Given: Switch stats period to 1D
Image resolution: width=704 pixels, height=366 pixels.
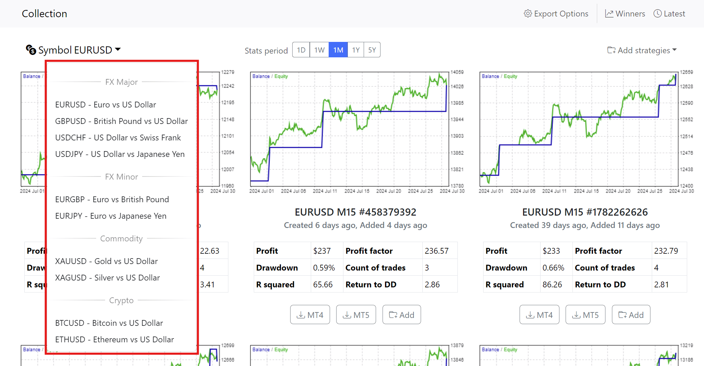Looking at the screenshot, I should point(301,49).
